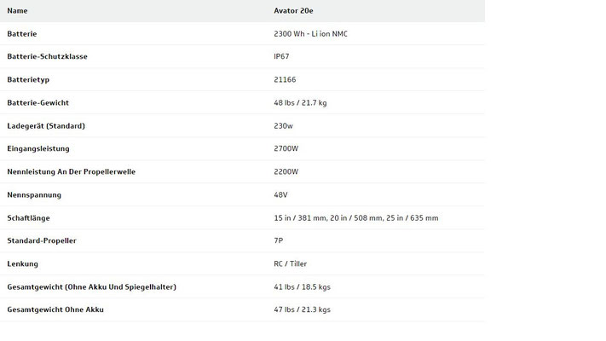This screenshot has height=341, width=606.
Task: Select the 2300 Wh - Li ion NMC value
Action: 311,33
